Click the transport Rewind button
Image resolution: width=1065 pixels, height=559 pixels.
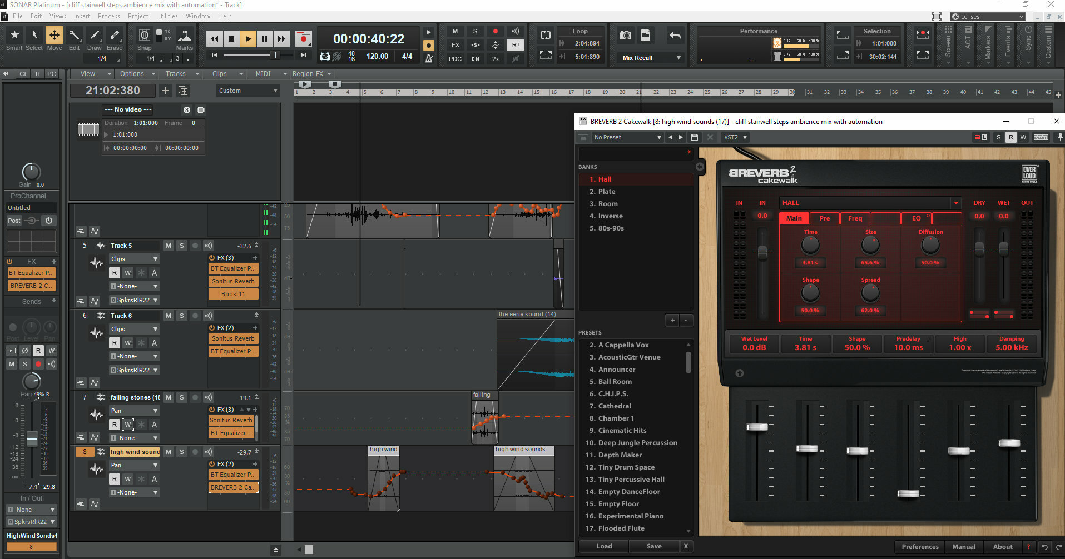[214, 39]
